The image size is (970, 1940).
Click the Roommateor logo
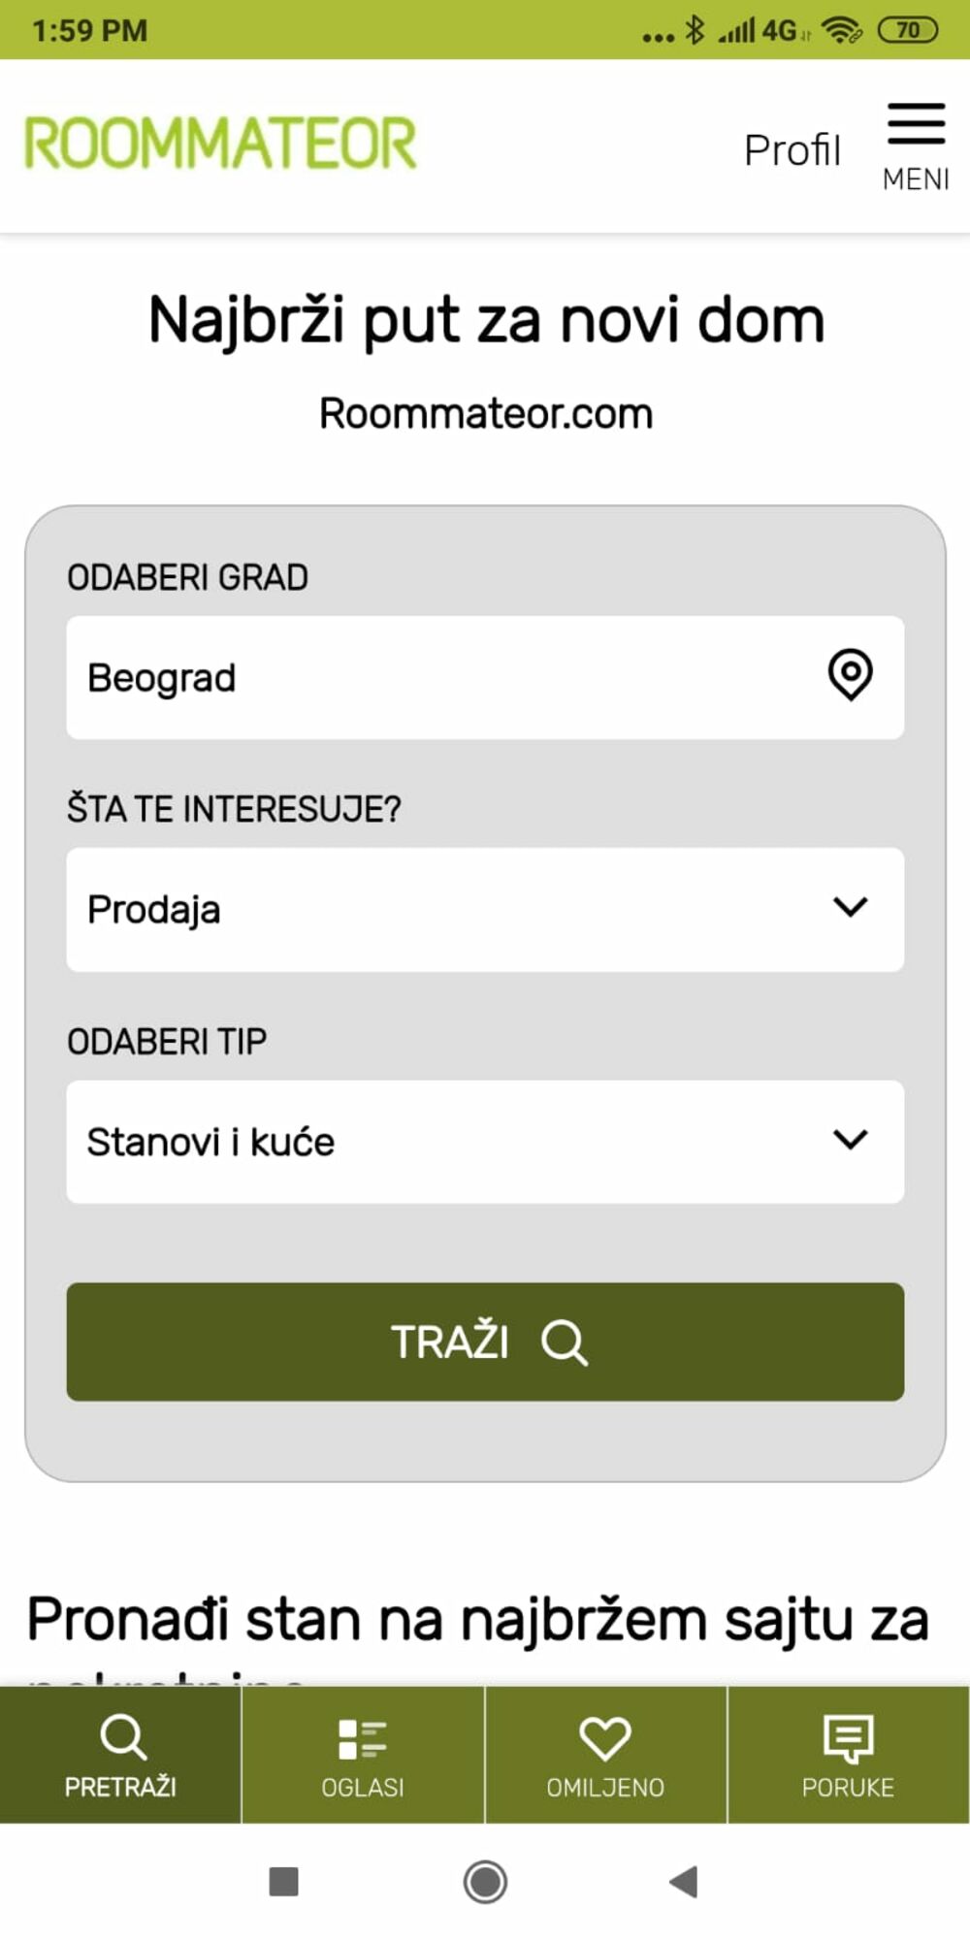221,144
